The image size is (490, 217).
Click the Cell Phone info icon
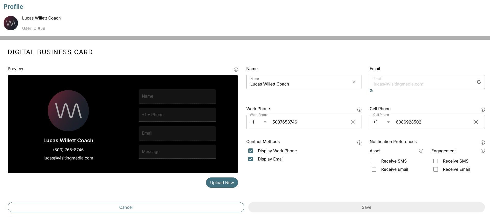pos(483,110)
